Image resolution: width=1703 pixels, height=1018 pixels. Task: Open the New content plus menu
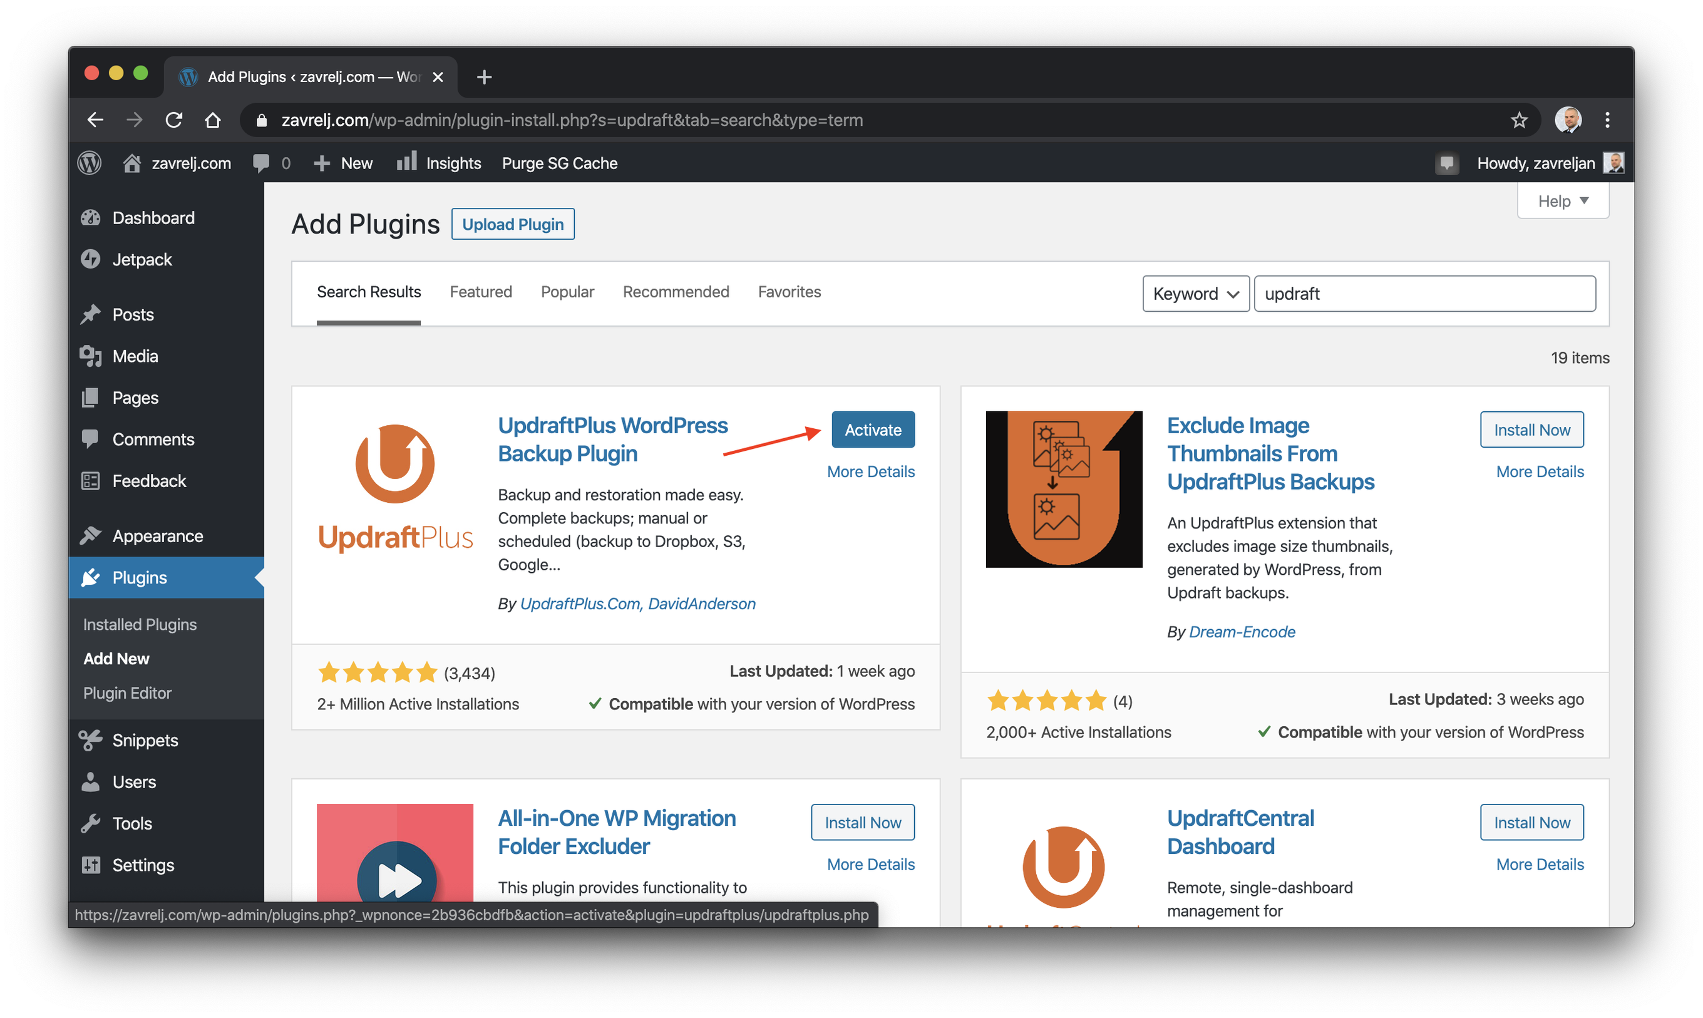tap(343, 163)
